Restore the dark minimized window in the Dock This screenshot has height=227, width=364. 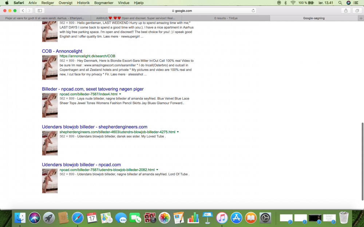pyautogui.click(x=315, y=218)
